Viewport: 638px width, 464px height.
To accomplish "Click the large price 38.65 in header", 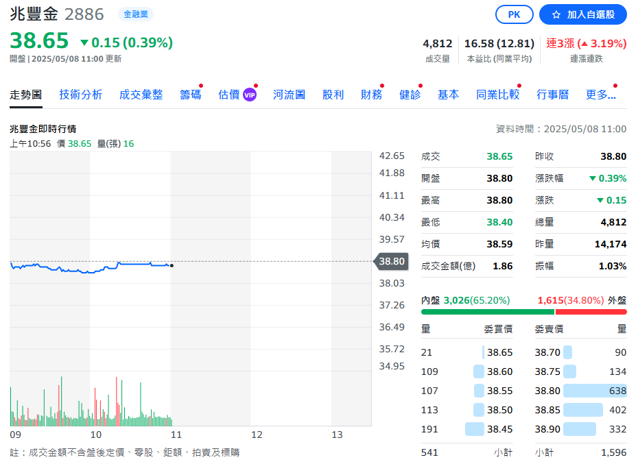I will click(39, 40).
